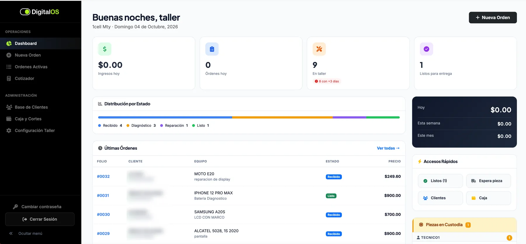Click the orange Diagnóstico bar segment
The width and height of the screenshot is (526, 244).
pos(282,117)
